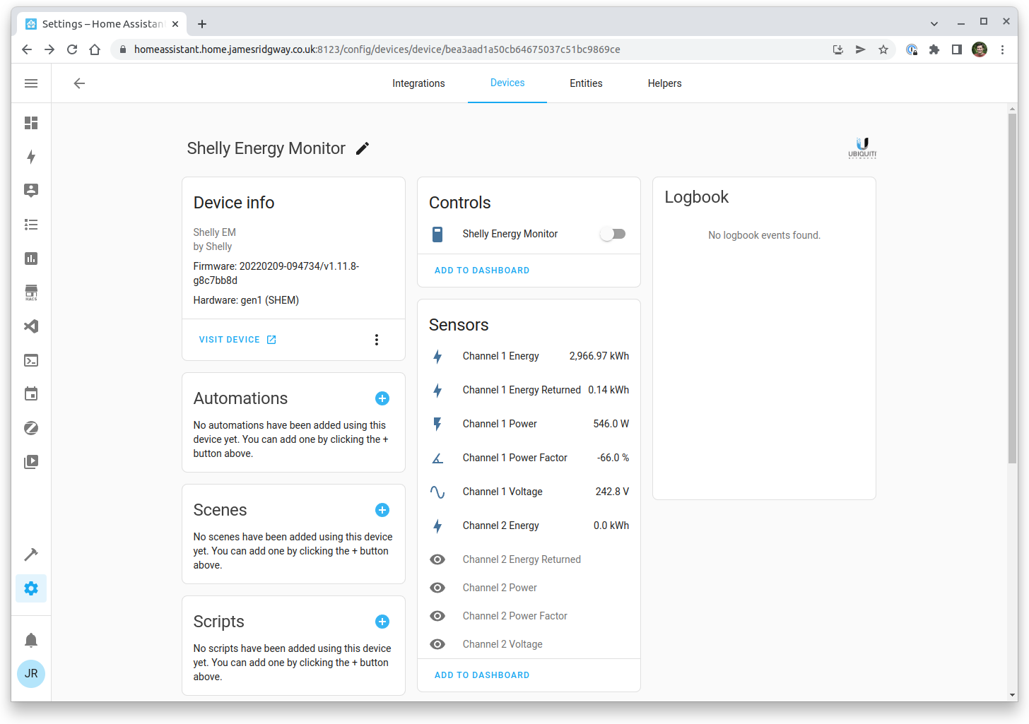This screenshot has width=1029, height=724.
Task: Toggle the Shelly Energy Monitor switch
Action: point(612,233)
